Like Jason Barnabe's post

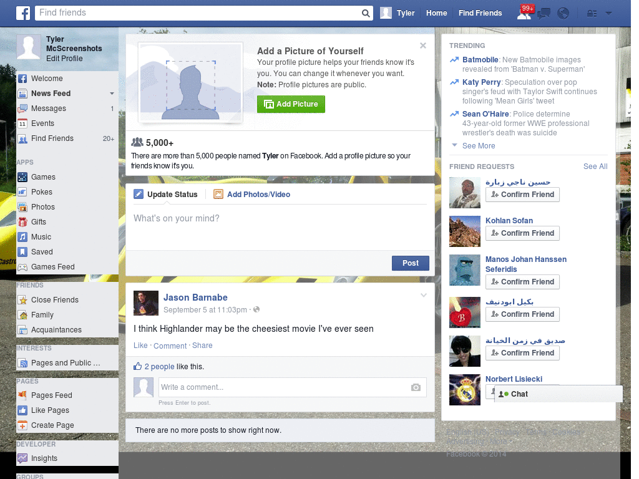[140, 346]
